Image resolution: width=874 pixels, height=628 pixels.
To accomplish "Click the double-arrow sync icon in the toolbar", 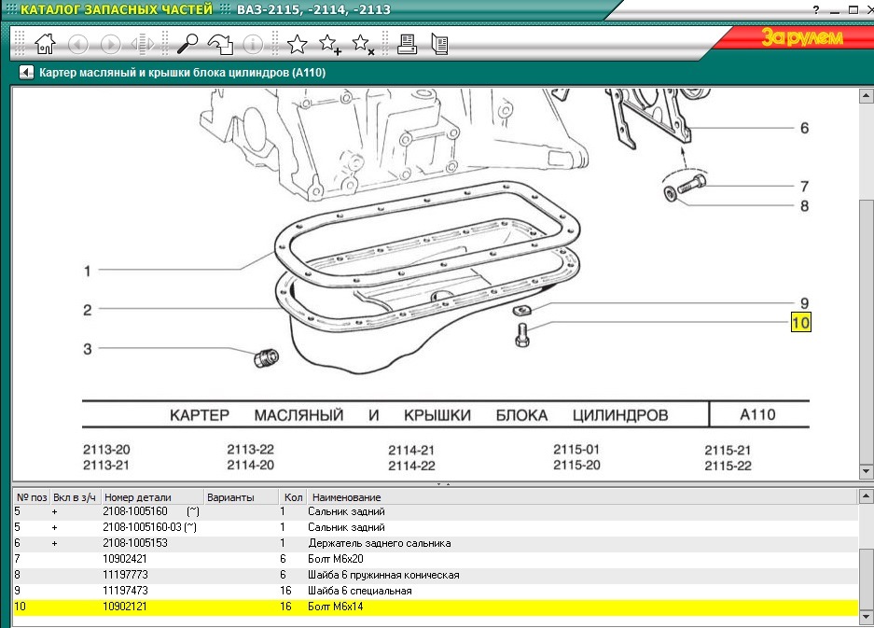I will pyautogui.click(x=143, y=44).
